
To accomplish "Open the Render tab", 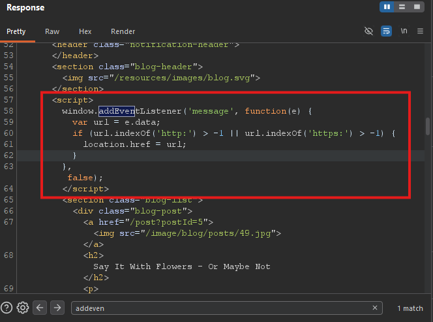I will 123,31.
